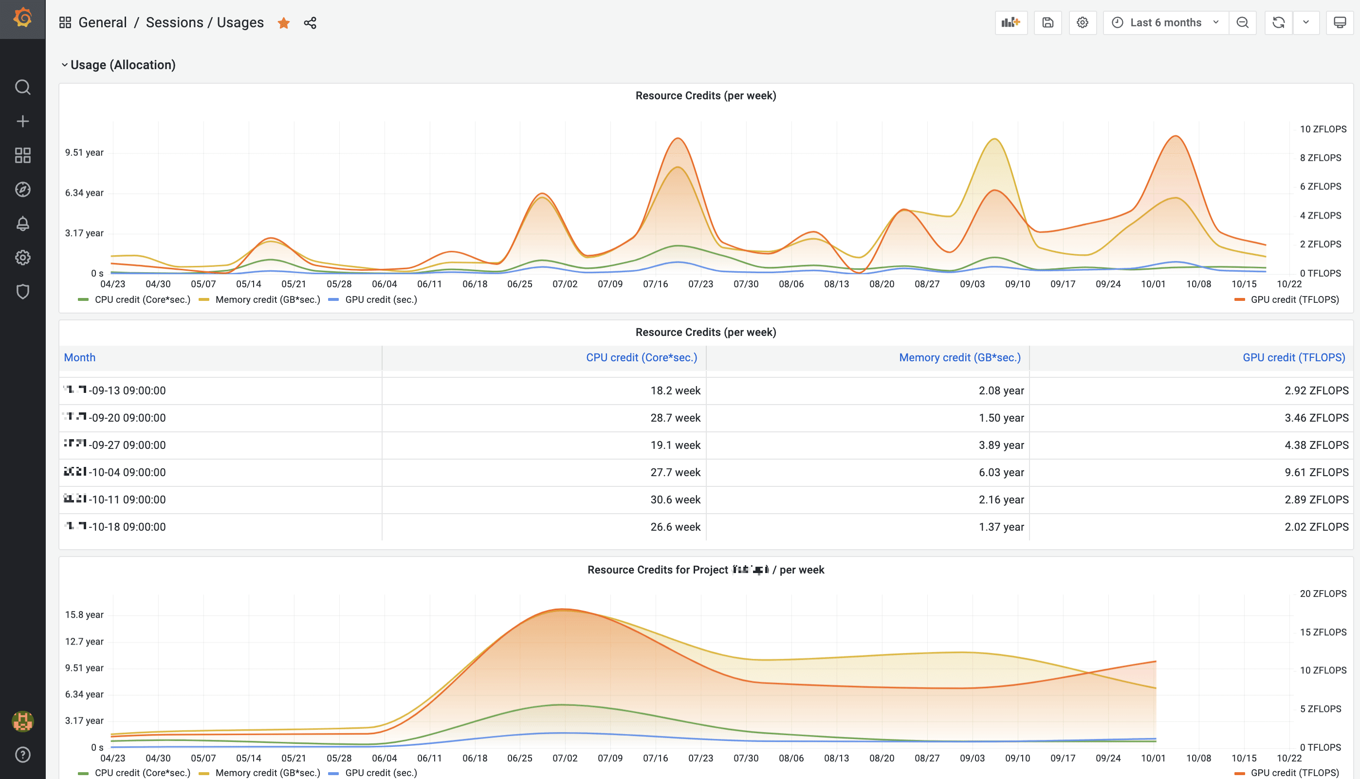The width and height of the screenshot is (1360, 779).
Task: Select the 10-11 09:00:00 row cell
Action: [x=221, y=500]
